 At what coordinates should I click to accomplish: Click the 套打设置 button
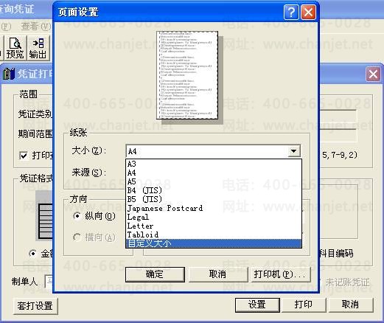(x=35, y=306)
